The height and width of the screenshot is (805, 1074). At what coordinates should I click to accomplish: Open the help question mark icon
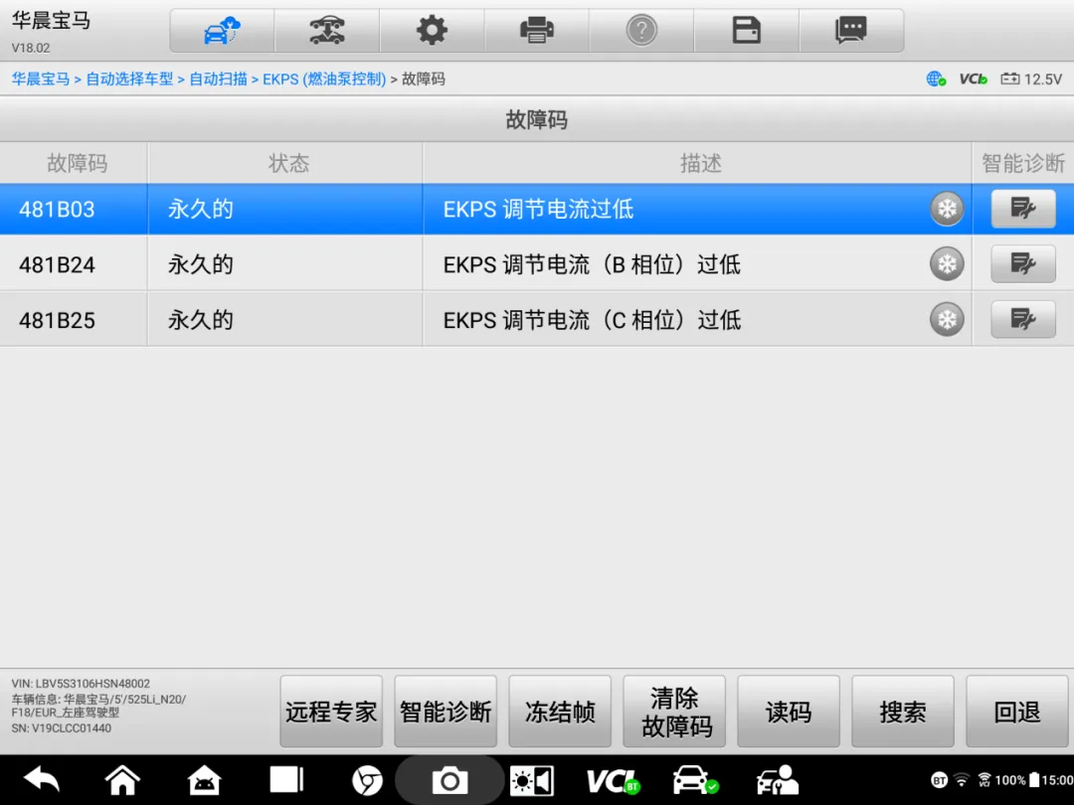pos(641,31)
